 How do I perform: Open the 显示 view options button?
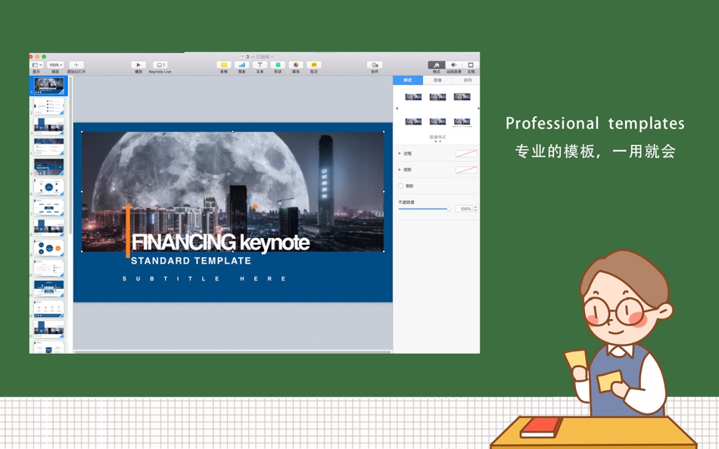click(x=36, y=65)
